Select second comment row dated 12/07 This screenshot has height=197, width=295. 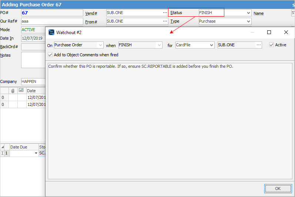pos(23,104)
